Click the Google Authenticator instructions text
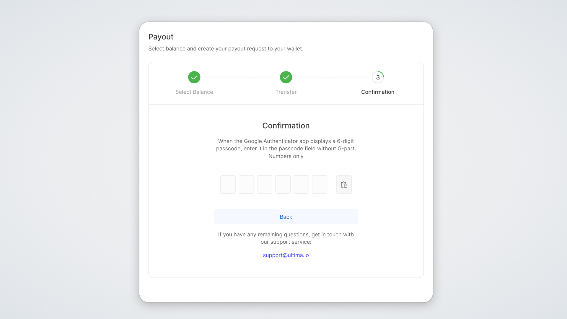 point(286,149)
